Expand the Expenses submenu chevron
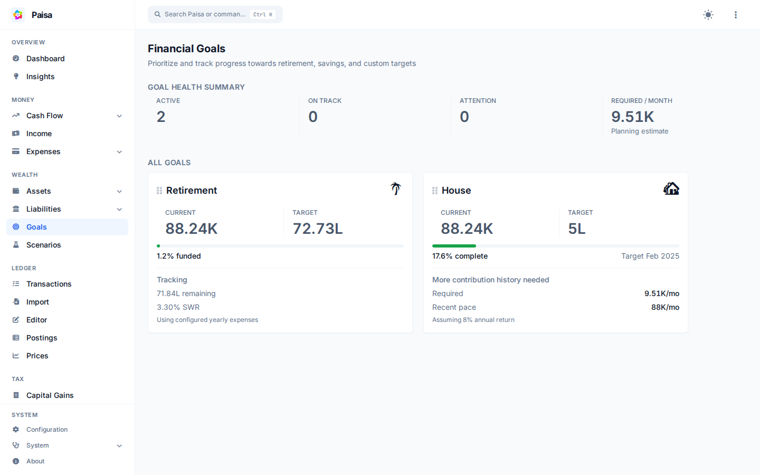The height and width of the screenshot is (475, 760). point(119,151)
